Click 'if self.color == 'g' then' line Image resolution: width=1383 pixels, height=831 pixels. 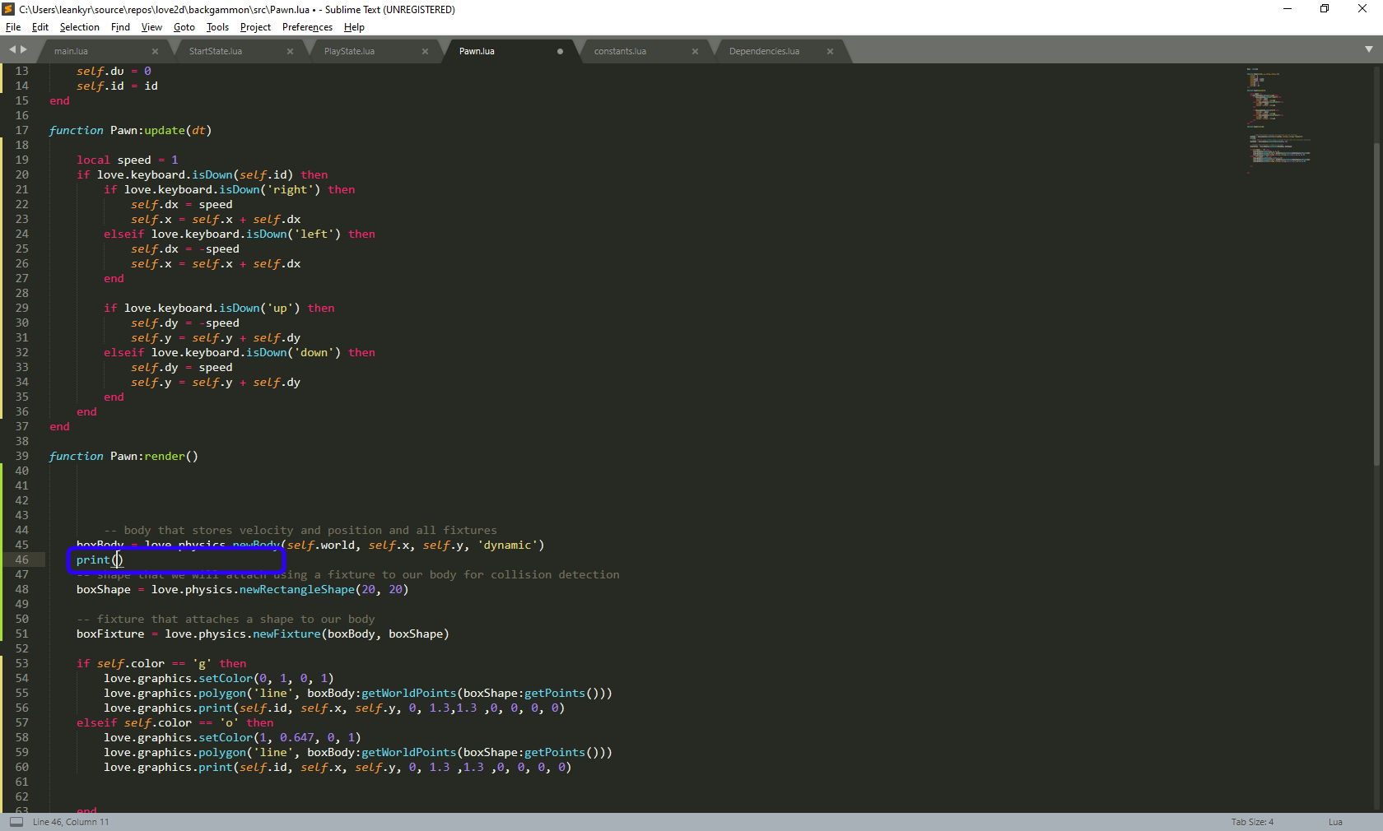pyautogui.click(x=161, y=663)
